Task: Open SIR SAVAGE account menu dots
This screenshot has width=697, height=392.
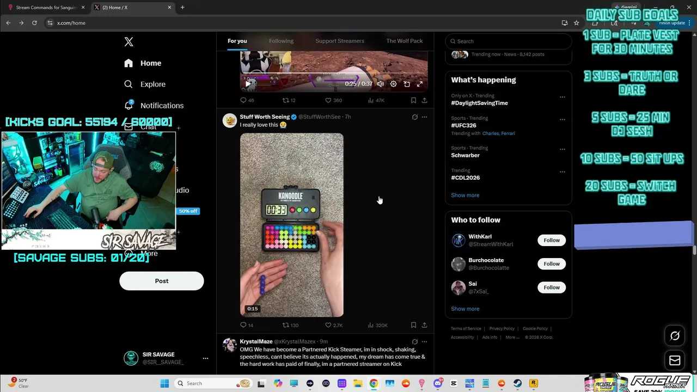Action: tap(205, 358)
